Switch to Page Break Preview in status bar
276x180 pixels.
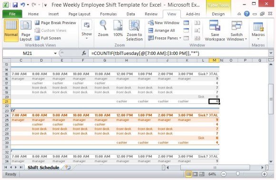pos(202,174)
